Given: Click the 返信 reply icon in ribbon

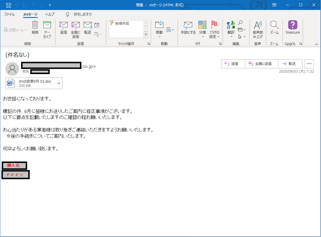Looking at the screenshot, I should [63, 28].
